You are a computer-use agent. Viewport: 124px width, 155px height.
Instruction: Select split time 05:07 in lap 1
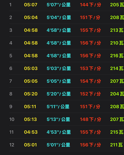(x=31, y=5)
